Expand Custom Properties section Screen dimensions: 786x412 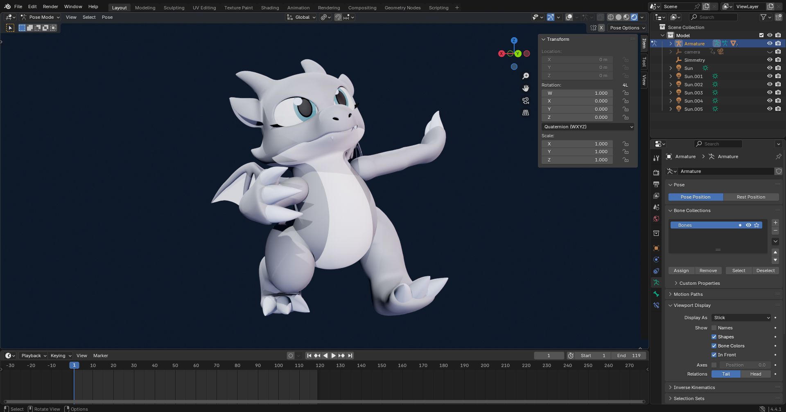pos(699,283)
